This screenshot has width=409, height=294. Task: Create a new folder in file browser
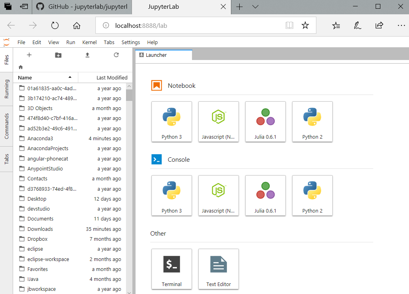click(58, 55)
